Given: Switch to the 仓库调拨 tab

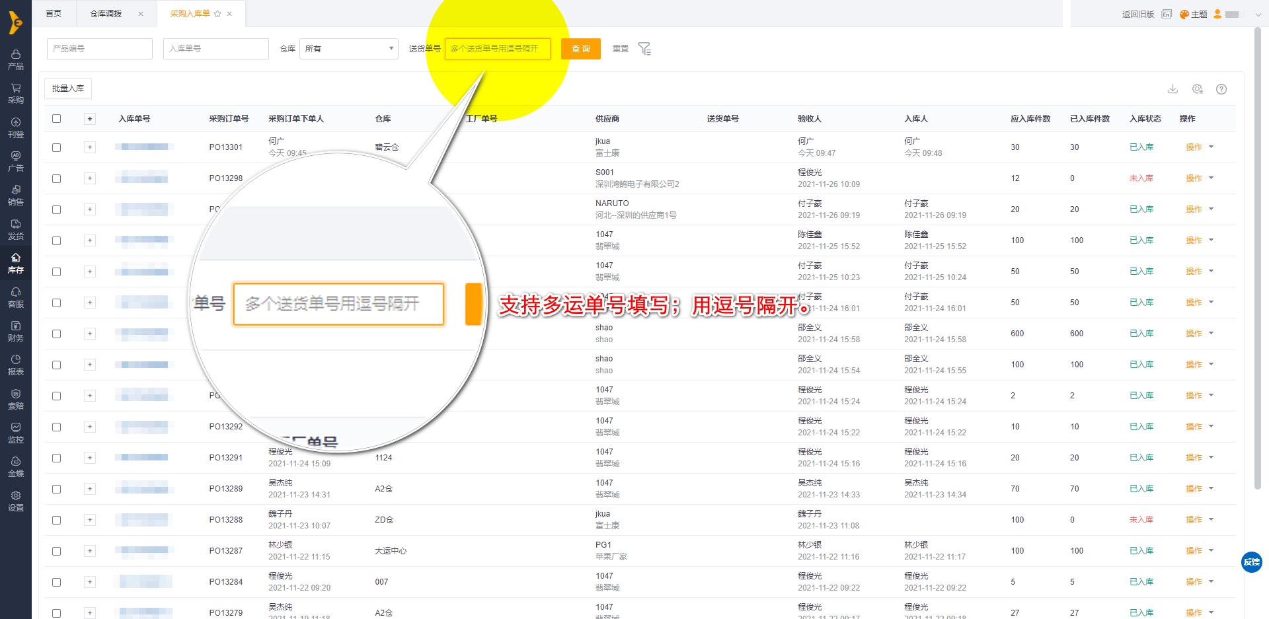Looking at the screenshot, I should tap(106, 14).
